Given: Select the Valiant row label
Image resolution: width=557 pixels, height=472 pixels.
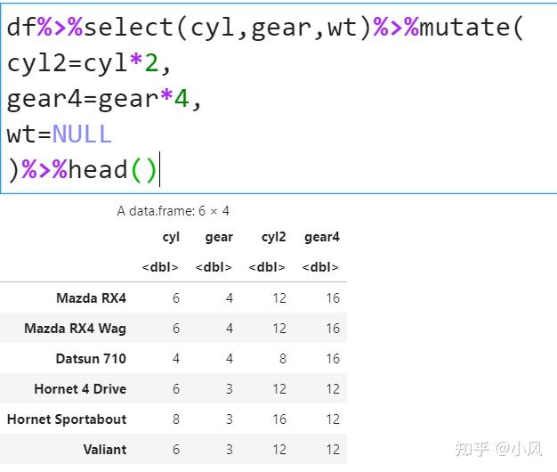Looking at the screenshot, I should [105, 449].
